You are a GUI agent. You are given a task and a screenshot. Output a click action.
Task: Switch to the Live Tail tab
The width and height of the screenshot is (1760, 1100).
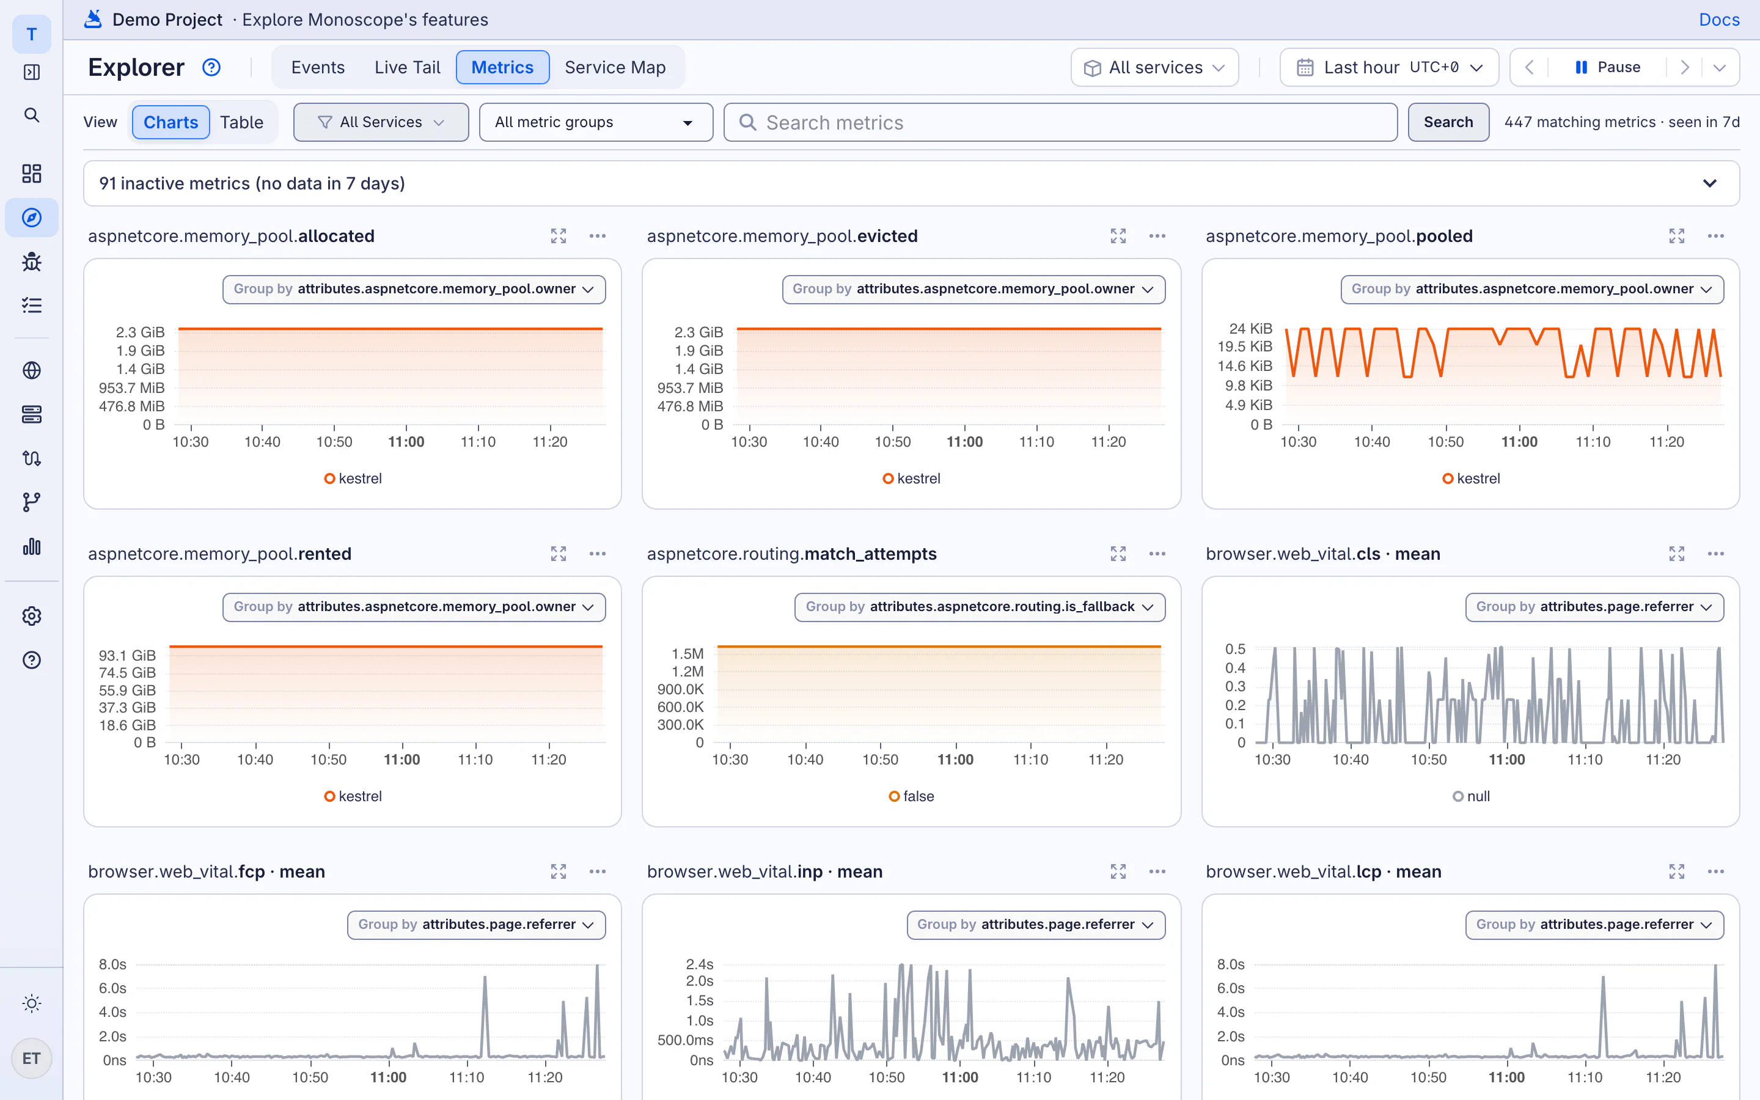[x=407, y=68]
